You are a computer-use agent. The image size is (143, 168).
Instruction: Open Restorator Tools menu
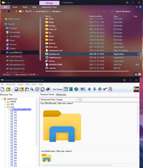(x=34, y=84)
